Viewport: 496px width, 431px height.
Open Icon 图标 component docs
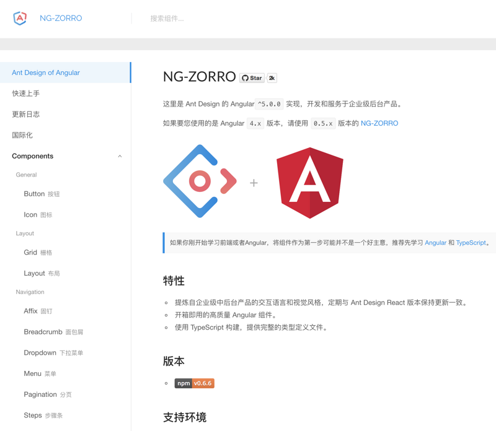[65, 215]
